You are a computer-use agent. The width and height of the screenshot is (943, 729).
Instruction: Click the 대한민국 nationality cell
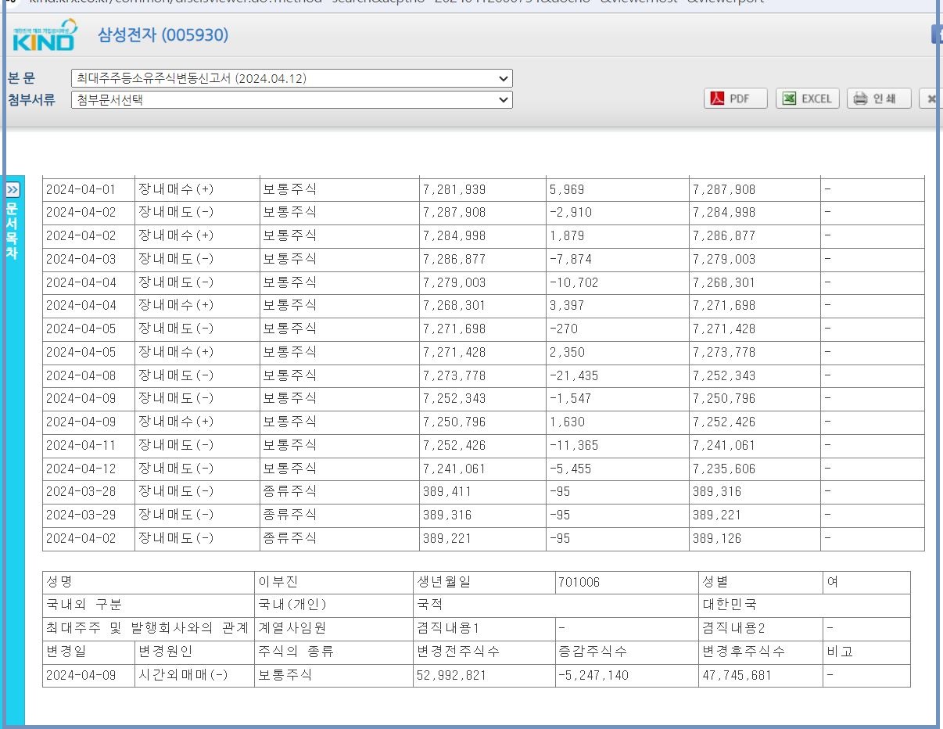804,605
